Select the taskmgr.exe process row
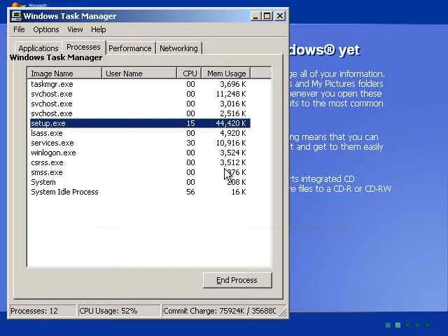Image resolution: width=448 pixels, height=336 pixels. tap(140, 84)
